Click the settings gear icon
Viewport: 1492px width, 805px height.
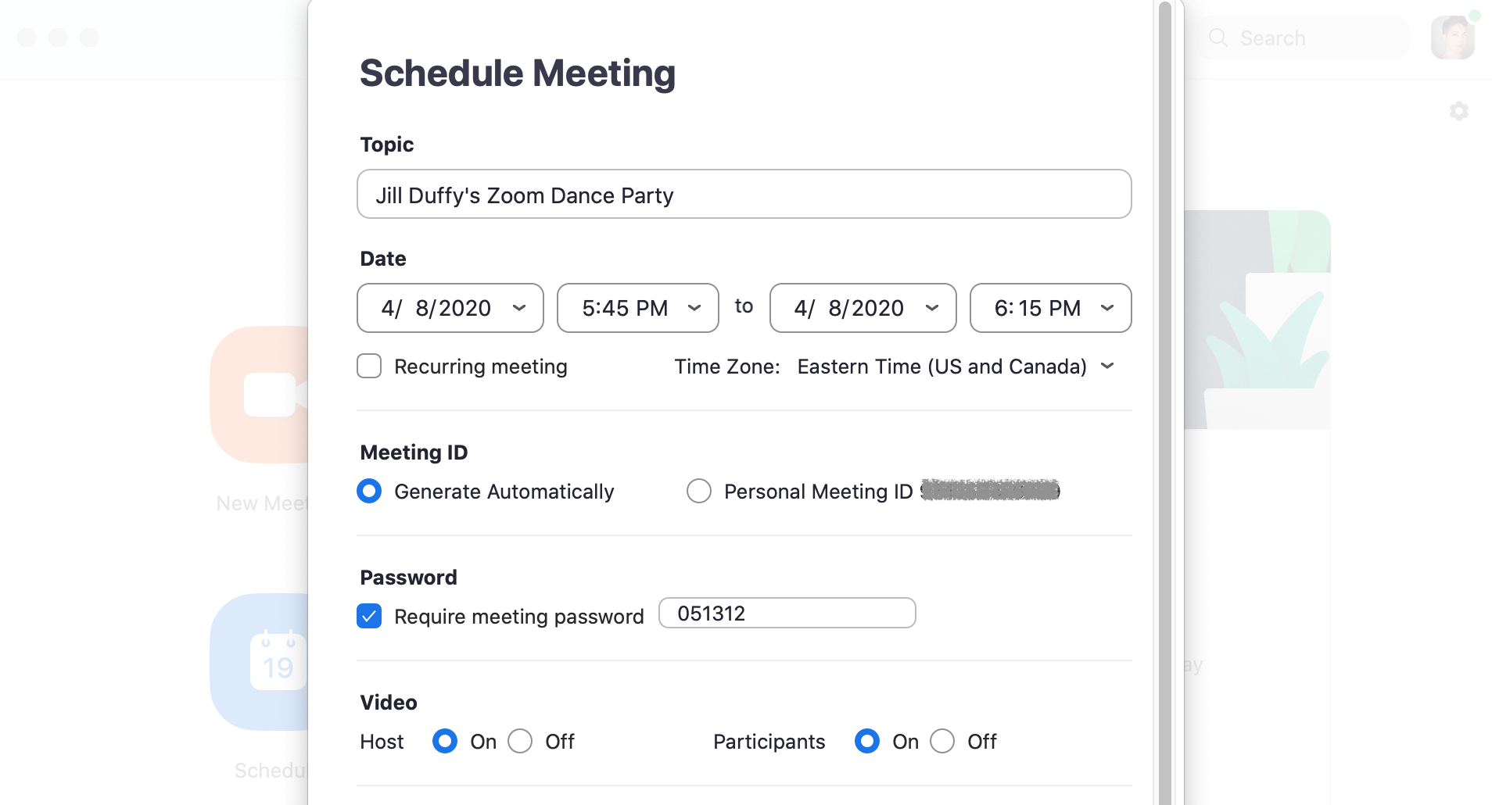pos(1458,111)
